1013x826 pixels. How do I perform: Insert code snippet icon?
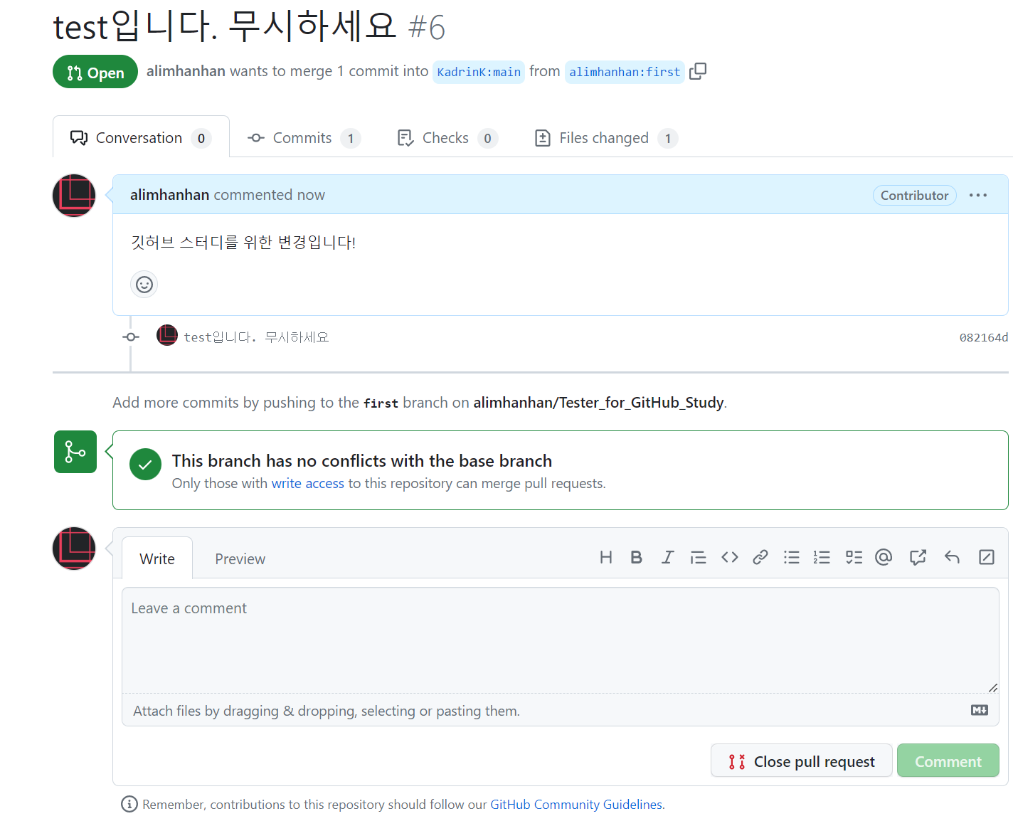point(730,557)
